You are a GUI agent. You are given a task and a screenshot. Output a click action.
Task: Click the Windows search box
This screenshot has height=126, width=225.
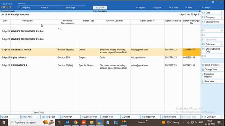coord(32,122)
